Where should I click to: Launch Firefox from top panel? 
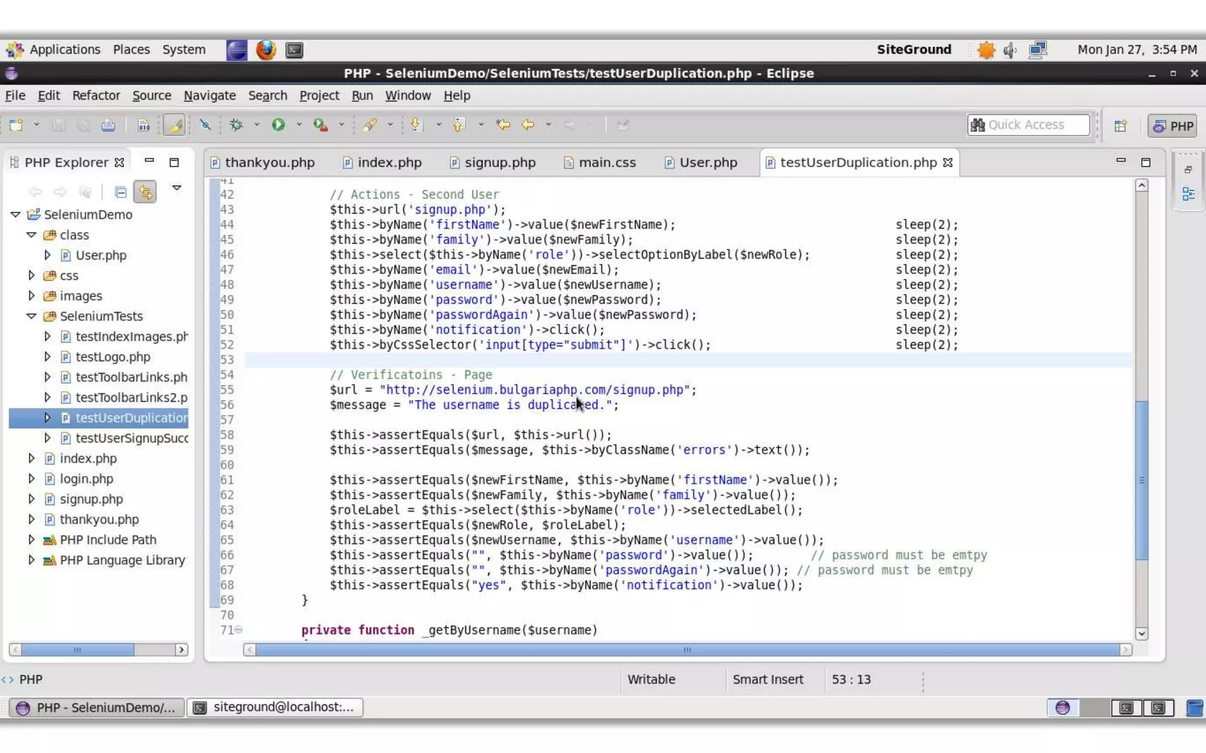tap(266, 50)
